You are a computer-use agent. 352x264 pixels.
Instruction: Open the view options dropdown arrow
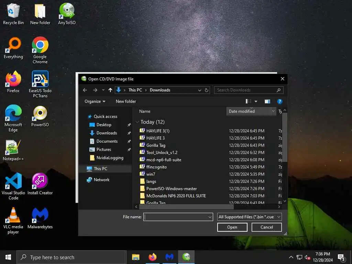tap(256, 101)
